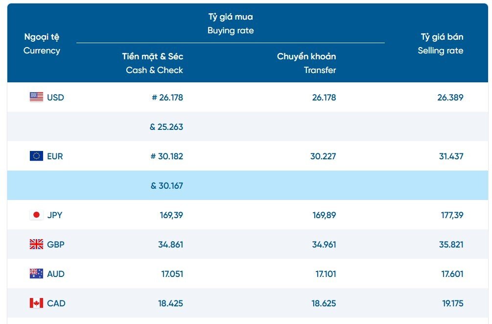Select the EUR currency label
The image size is (492, 324).
pos(55,156)
